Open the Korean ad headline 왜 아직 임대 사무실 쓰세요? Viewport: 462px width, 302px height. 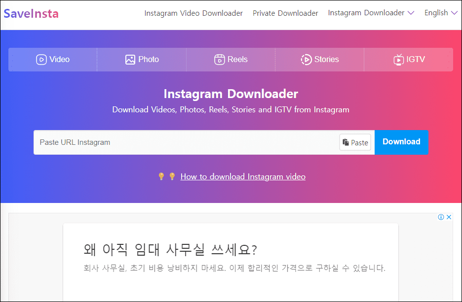pos(170,250)
